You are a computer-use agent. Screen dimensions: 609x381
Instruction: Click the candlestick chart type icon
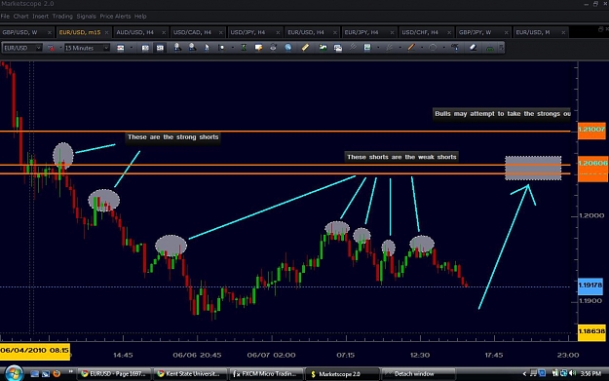point(121,48)
